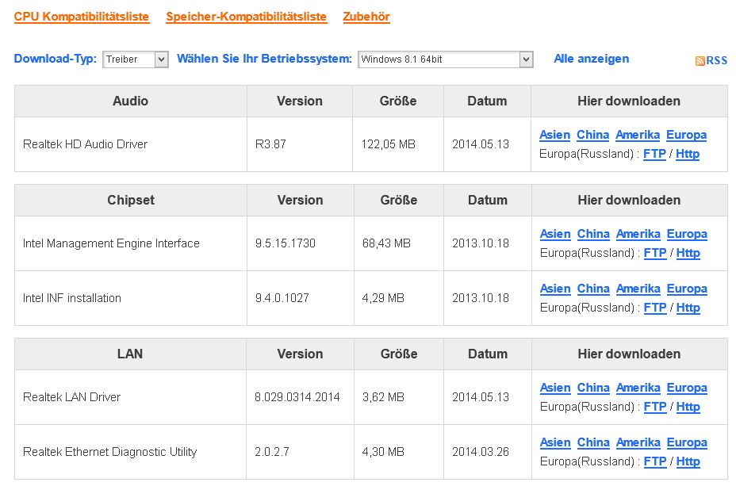Open the Download-Typ dropdown

161,59
